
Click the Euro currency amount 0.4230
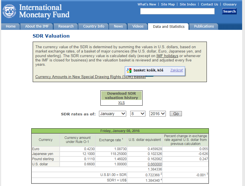(90, 149)
